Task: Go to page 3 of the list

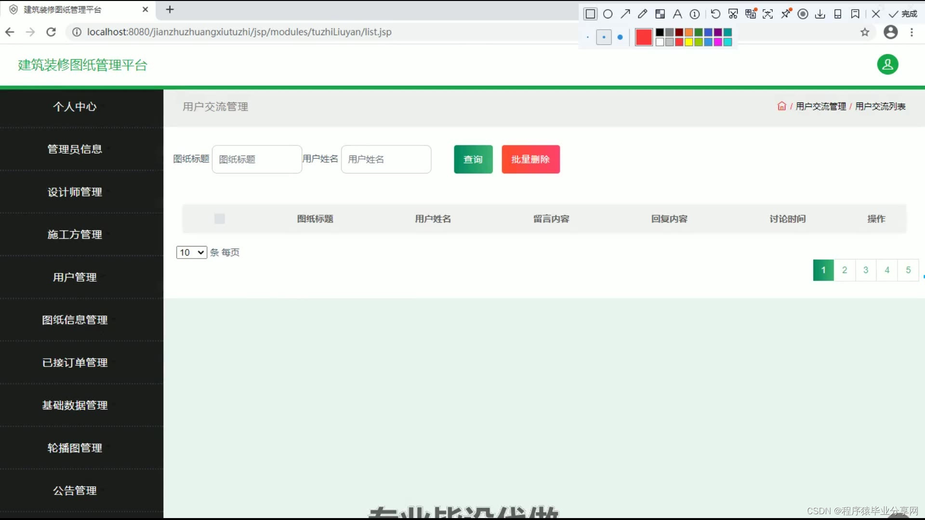Action: (x=866, y=270)
